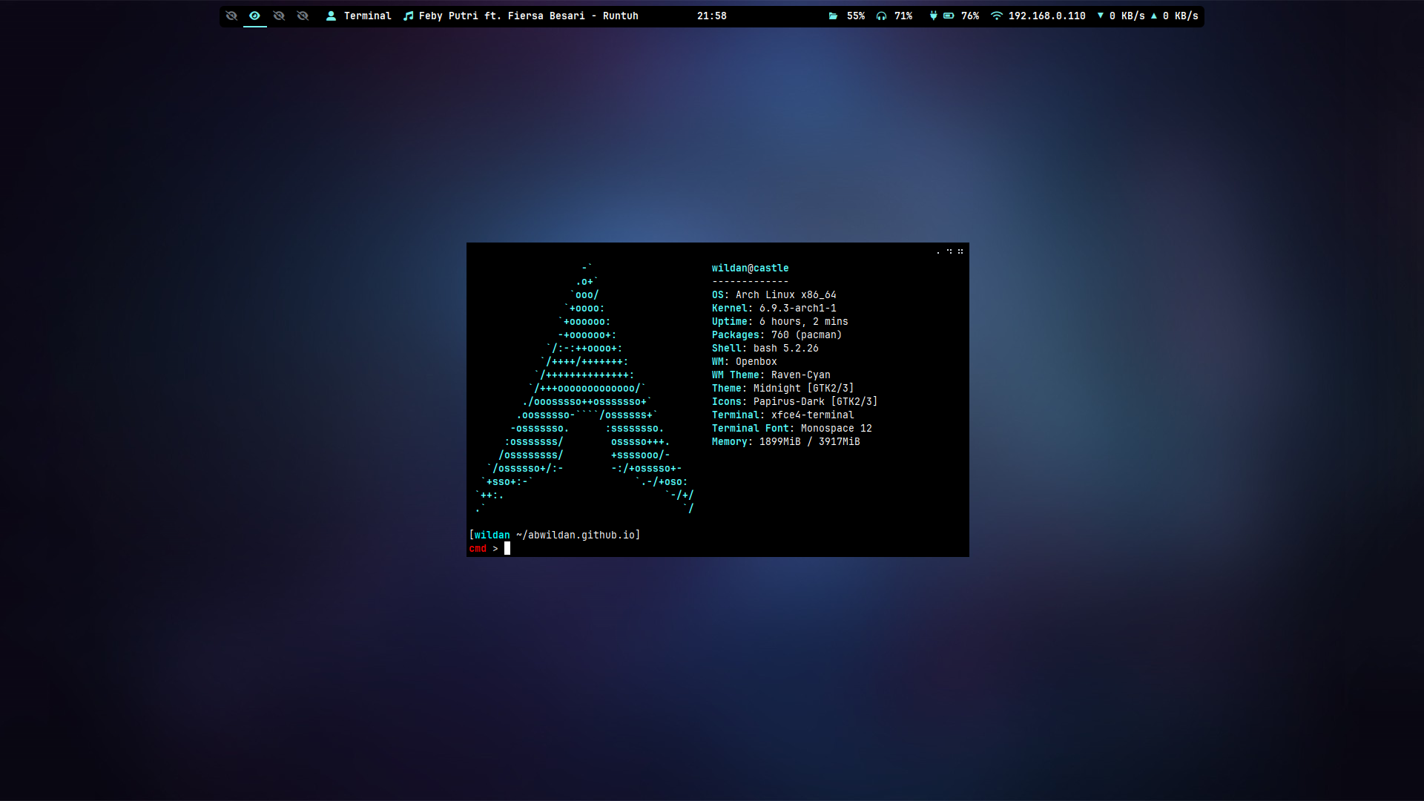Image resolution: width=1424 pixels, height=801 pixels.
Task: Click the OS: Arch Linux x86_64 line
Action: [774, 295]
